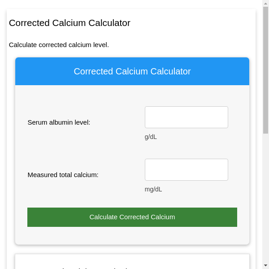This screenshot has width=269, height=269.
Task: Click the Serum albumin level input field
Action: click(186, 117)
